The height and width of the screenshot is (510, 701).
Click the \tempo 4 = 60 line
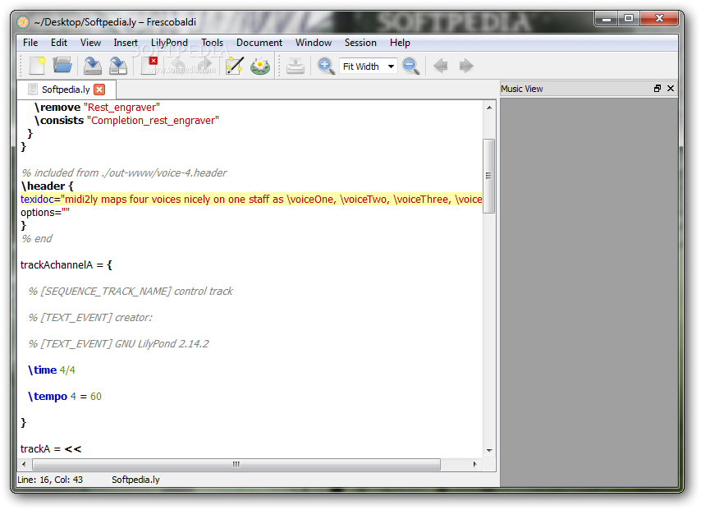tap(65, 397)
